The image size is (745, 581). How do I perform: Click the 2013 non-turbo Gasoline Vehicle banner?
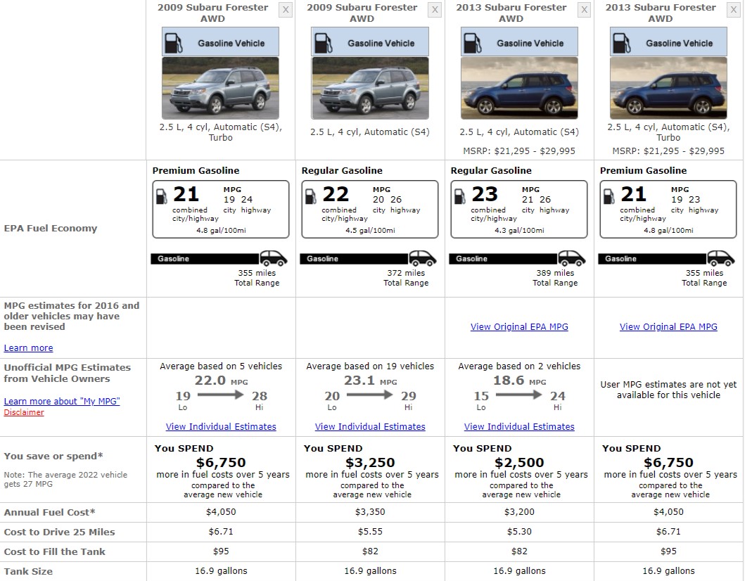point(519,41)
